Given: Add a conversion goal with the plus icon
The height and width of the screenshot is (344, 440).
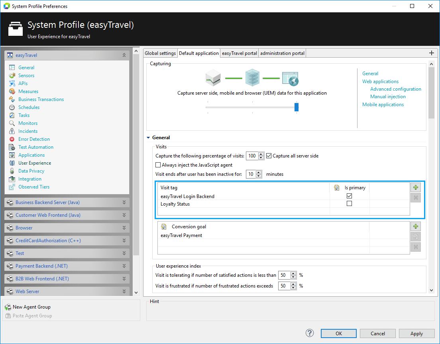Looking at the screenshot, I should tap(416, 226).
